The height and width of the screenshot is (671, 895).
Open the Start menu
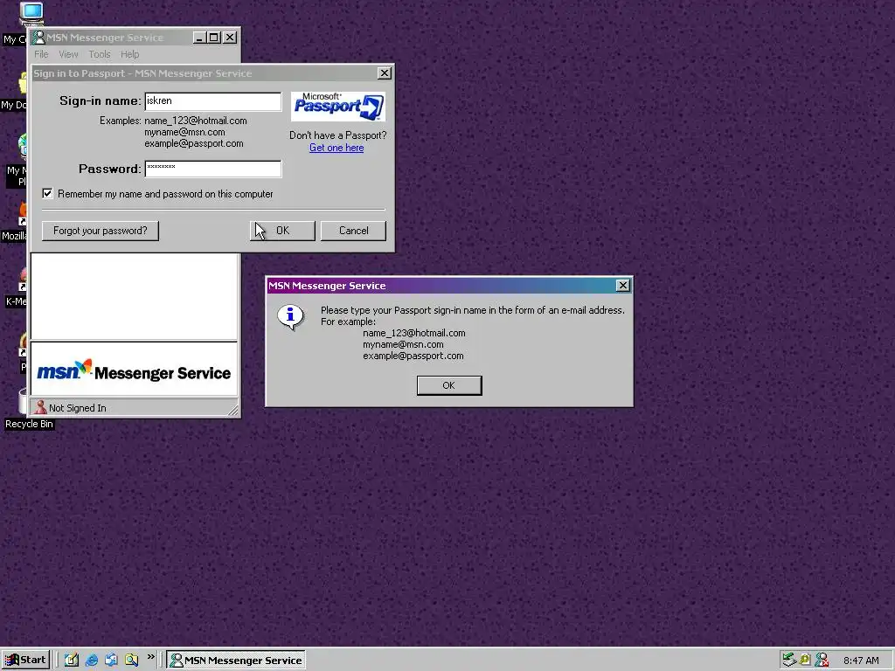tap(25, 661)
